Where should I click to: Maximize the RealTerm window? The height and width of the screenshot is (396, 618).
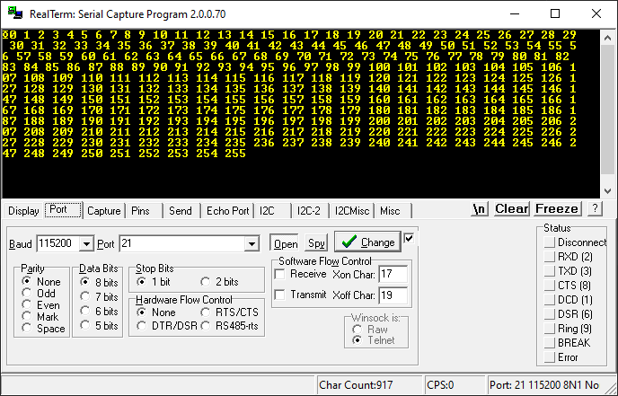(555, 13)
